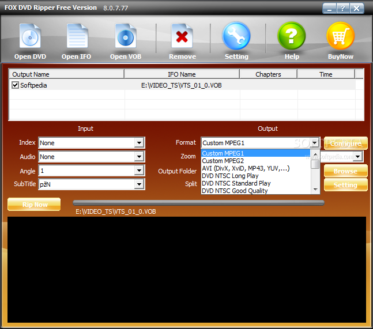Click the Softpedia output name text
The width and height of the screenshot is (373, 329).
pos(33,85)
